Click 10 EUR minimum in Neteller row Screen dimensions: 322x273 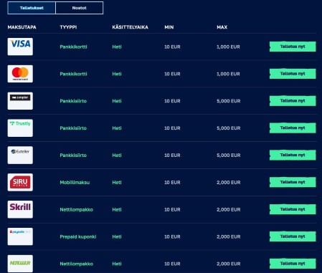pyautogui.click(x=172, y=264)
